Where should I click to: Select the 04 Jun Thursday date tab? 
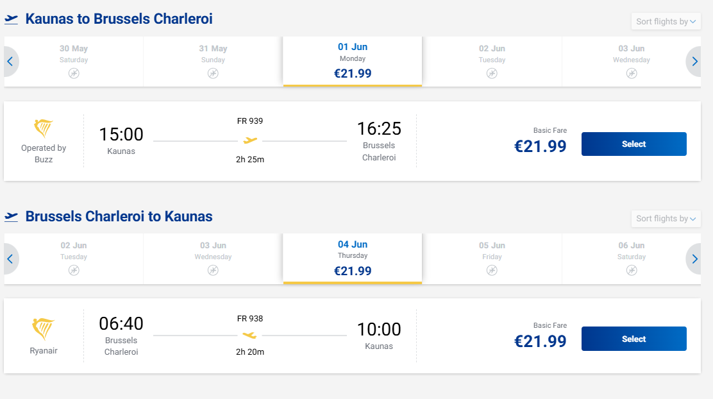352,258
